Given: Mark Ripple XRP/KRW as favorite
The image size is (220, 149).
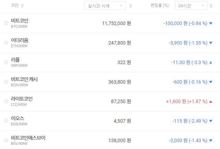Looking at the screenshot, I should (6, 62).
